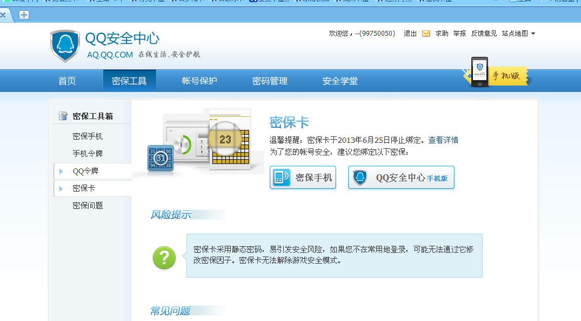Screen dimensions: 581x321
Task: Click the 密保卡采用静态密码 risk notice text
Action: tap(333, 255)
